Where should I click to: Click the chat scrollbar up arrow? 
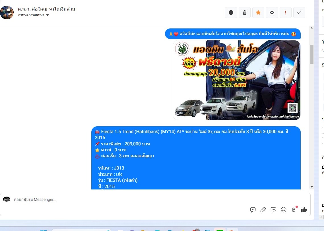311,28
